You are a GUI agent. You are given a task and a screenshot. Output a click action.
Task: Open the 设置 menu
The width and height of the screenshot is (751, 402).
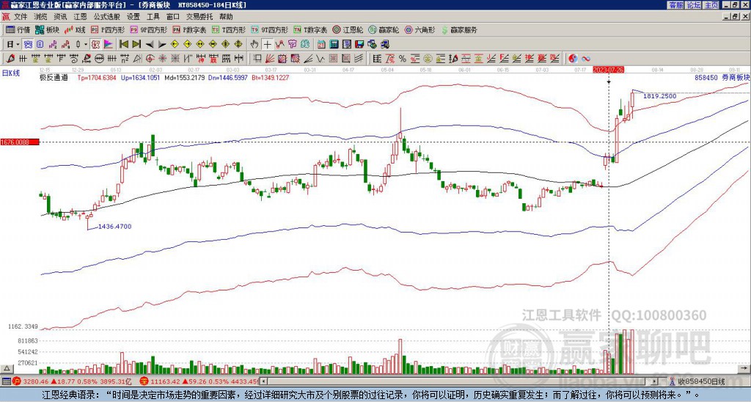coord(133,17)
